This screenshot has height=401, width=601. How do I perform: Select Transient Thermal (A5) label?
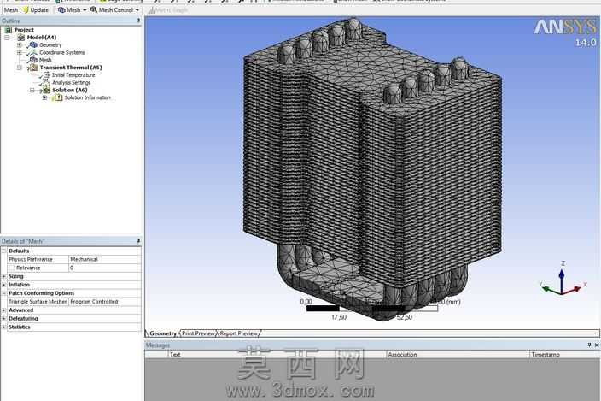(71, 68)
